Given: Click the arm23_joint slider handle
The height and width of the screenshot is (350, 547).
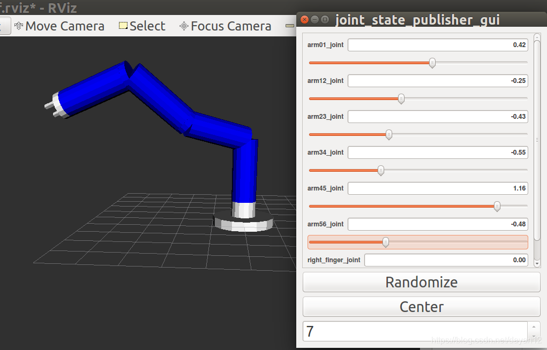Looking at the screenshot, I should [388, 135].
